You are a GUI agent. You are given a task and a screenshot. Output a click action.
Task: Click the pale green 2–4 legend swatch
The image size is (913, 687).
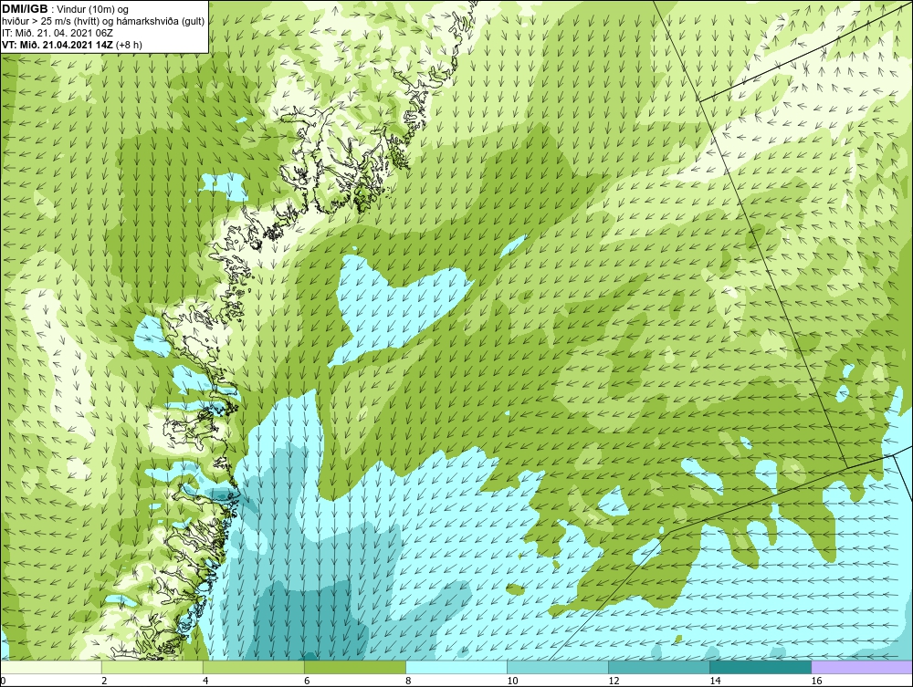152,667
